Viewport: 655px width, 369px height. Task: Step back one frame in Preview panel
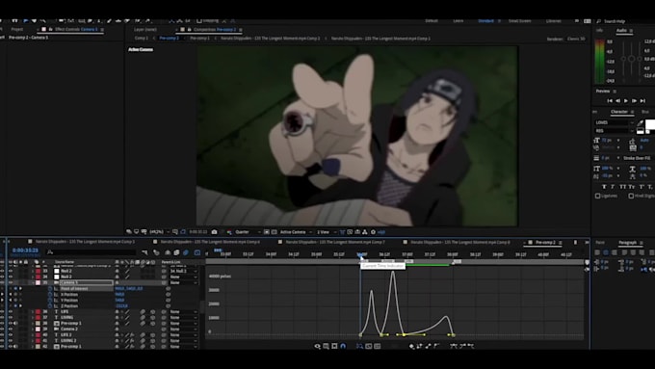tap(617, 101)
